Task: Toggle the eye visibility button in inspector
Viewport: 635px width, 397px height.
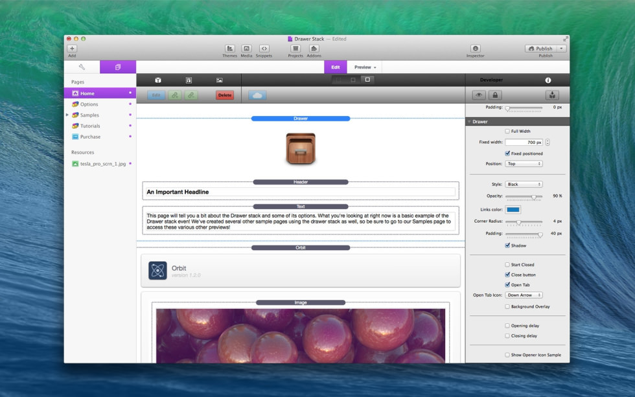Action: coord(479,95)
